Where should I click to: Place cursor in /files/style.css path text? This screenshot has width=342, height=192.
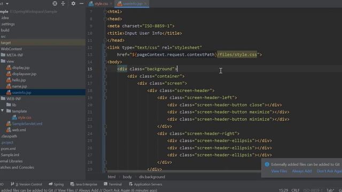(x=237, y=54)
